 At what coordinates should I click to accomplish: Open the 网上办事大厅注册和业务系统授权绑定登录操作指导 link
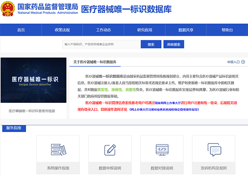click(x=164, y=109)
